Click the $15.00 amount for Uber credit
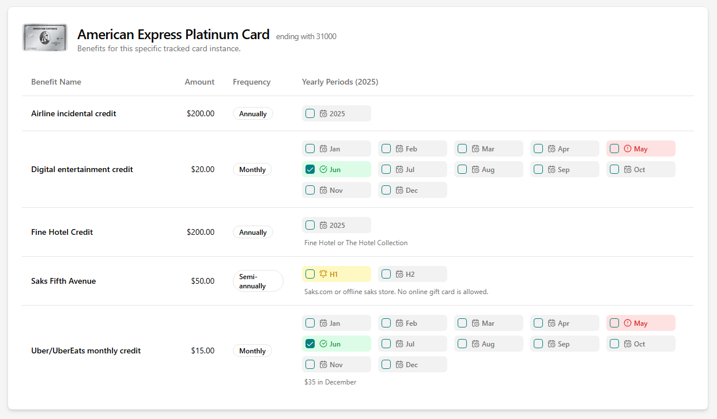 [203, 351]
